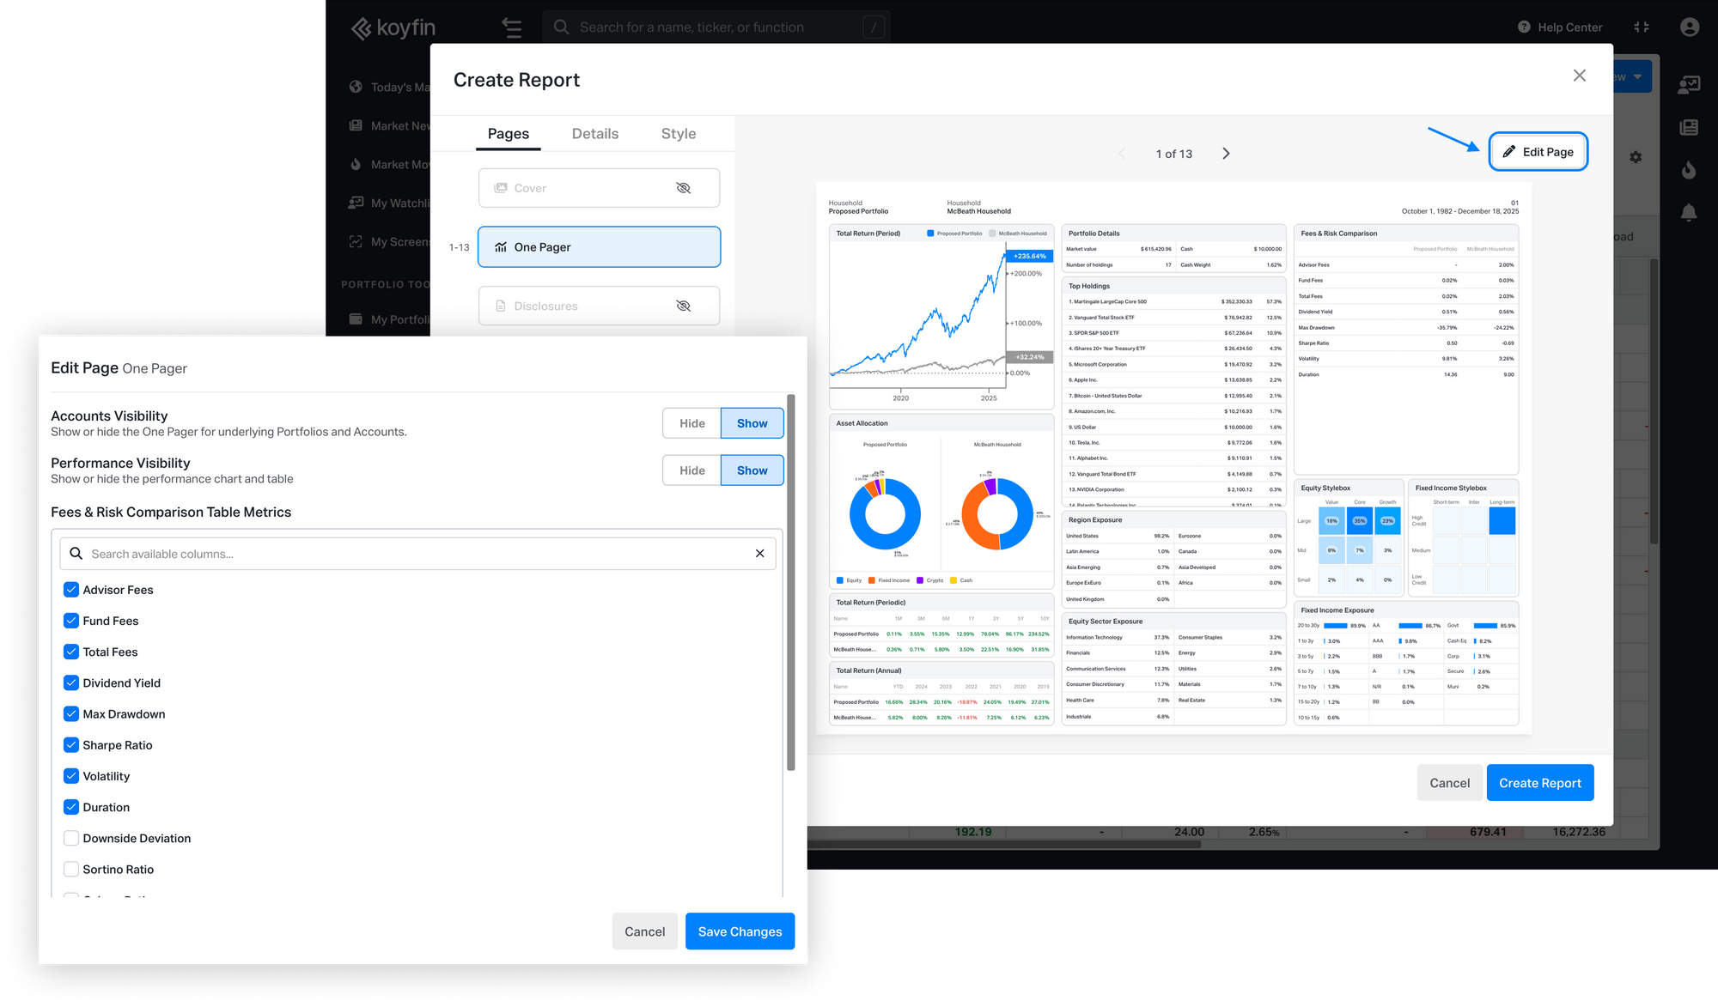
Task: Collapse sidebar with the menu toggle icon
Action: pos(512,27)
